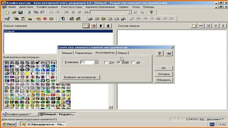228x128 pixels.
Task: Click the New document toolbar icon
Action: pyautogui.click(x=7, y=12)
